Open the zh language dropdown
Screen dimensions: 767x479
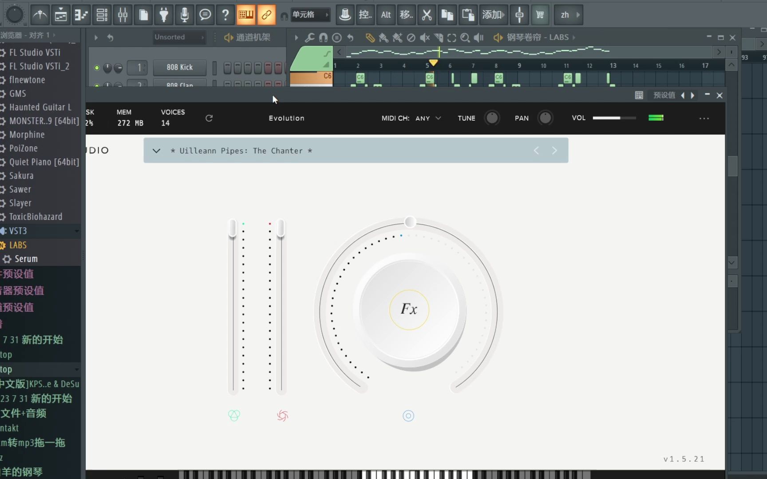[569, 15]
